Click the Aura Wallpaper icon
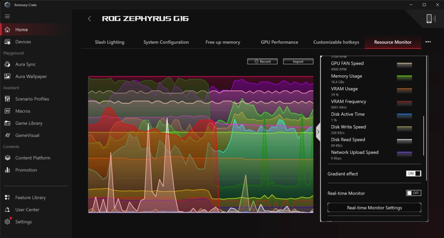This screenshot has width=444, height=238. (x=7, y=77)
